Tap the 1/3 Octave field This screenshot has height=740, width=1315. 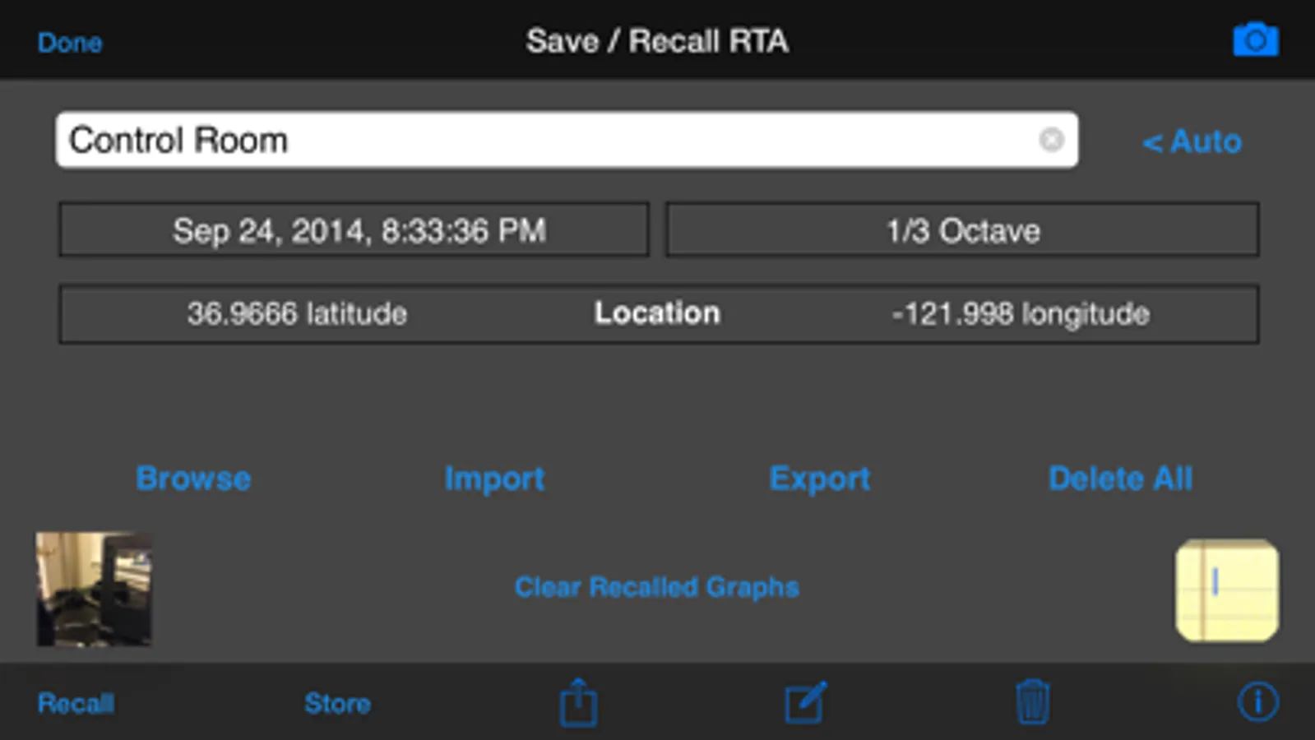(x=962, y=231)
